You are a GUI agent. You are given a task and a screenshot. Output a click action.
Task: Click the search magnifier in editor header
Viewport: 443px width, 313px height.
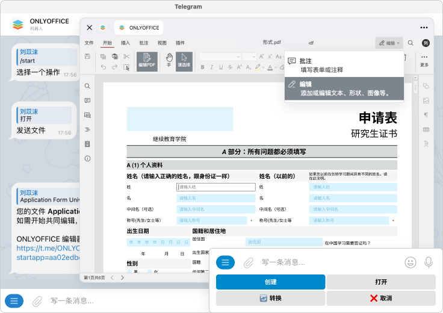(x=410, y=43)
